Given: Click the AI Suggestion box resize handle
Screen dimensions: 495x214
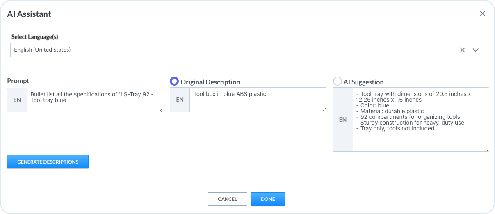Looking at the screenshot, I should pyautogui.click(x=487, y=149).
